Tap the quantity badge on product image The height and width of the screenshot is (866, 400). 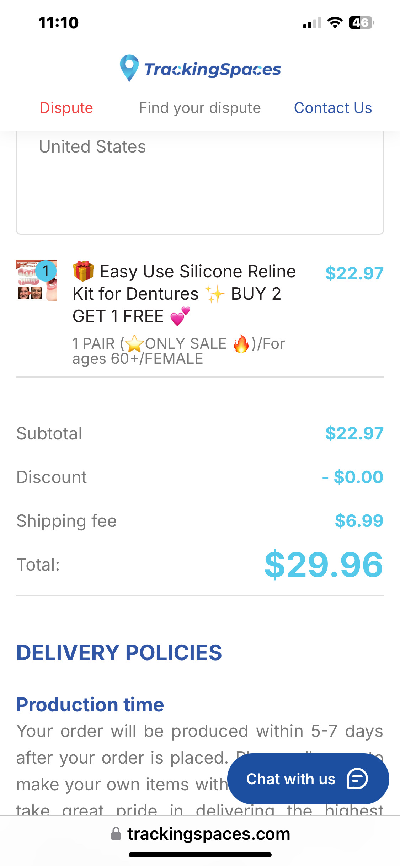point(46,271)
